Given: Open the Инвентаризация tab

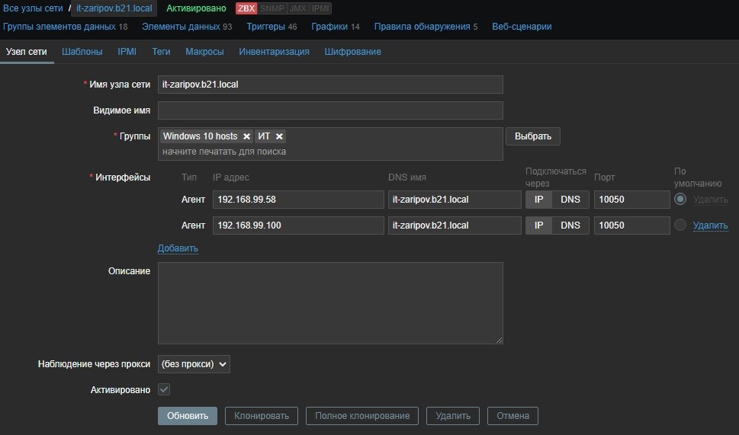Looking at the screenshot, I should pos(274,52).
